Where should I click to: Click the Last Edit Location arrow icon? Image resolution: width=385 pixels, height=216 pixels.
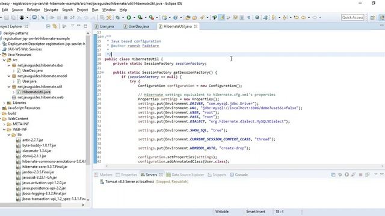tap(297, 17)
